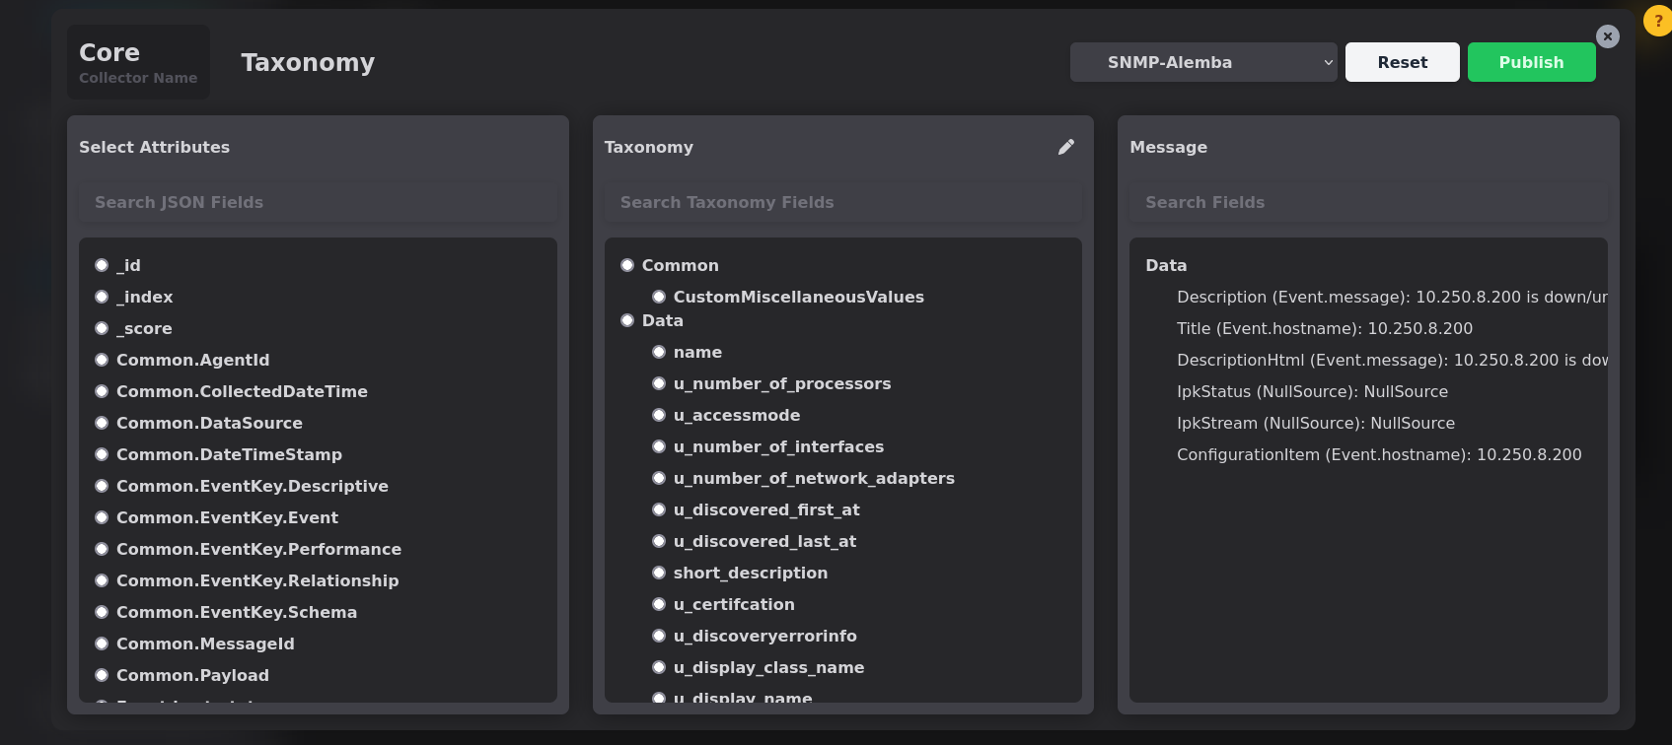Select the _id attribute radio button
This screenshot has height=745, width=1672.
click(x=102, y=265)
